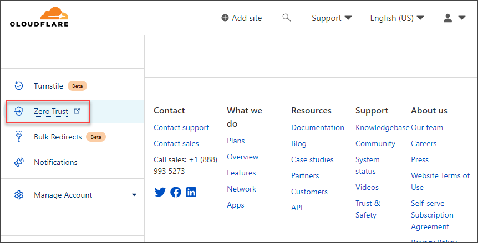The width and height of the screenshot is (478, 243).
Task: Open the System status link
Action: (x=368, y=165)
